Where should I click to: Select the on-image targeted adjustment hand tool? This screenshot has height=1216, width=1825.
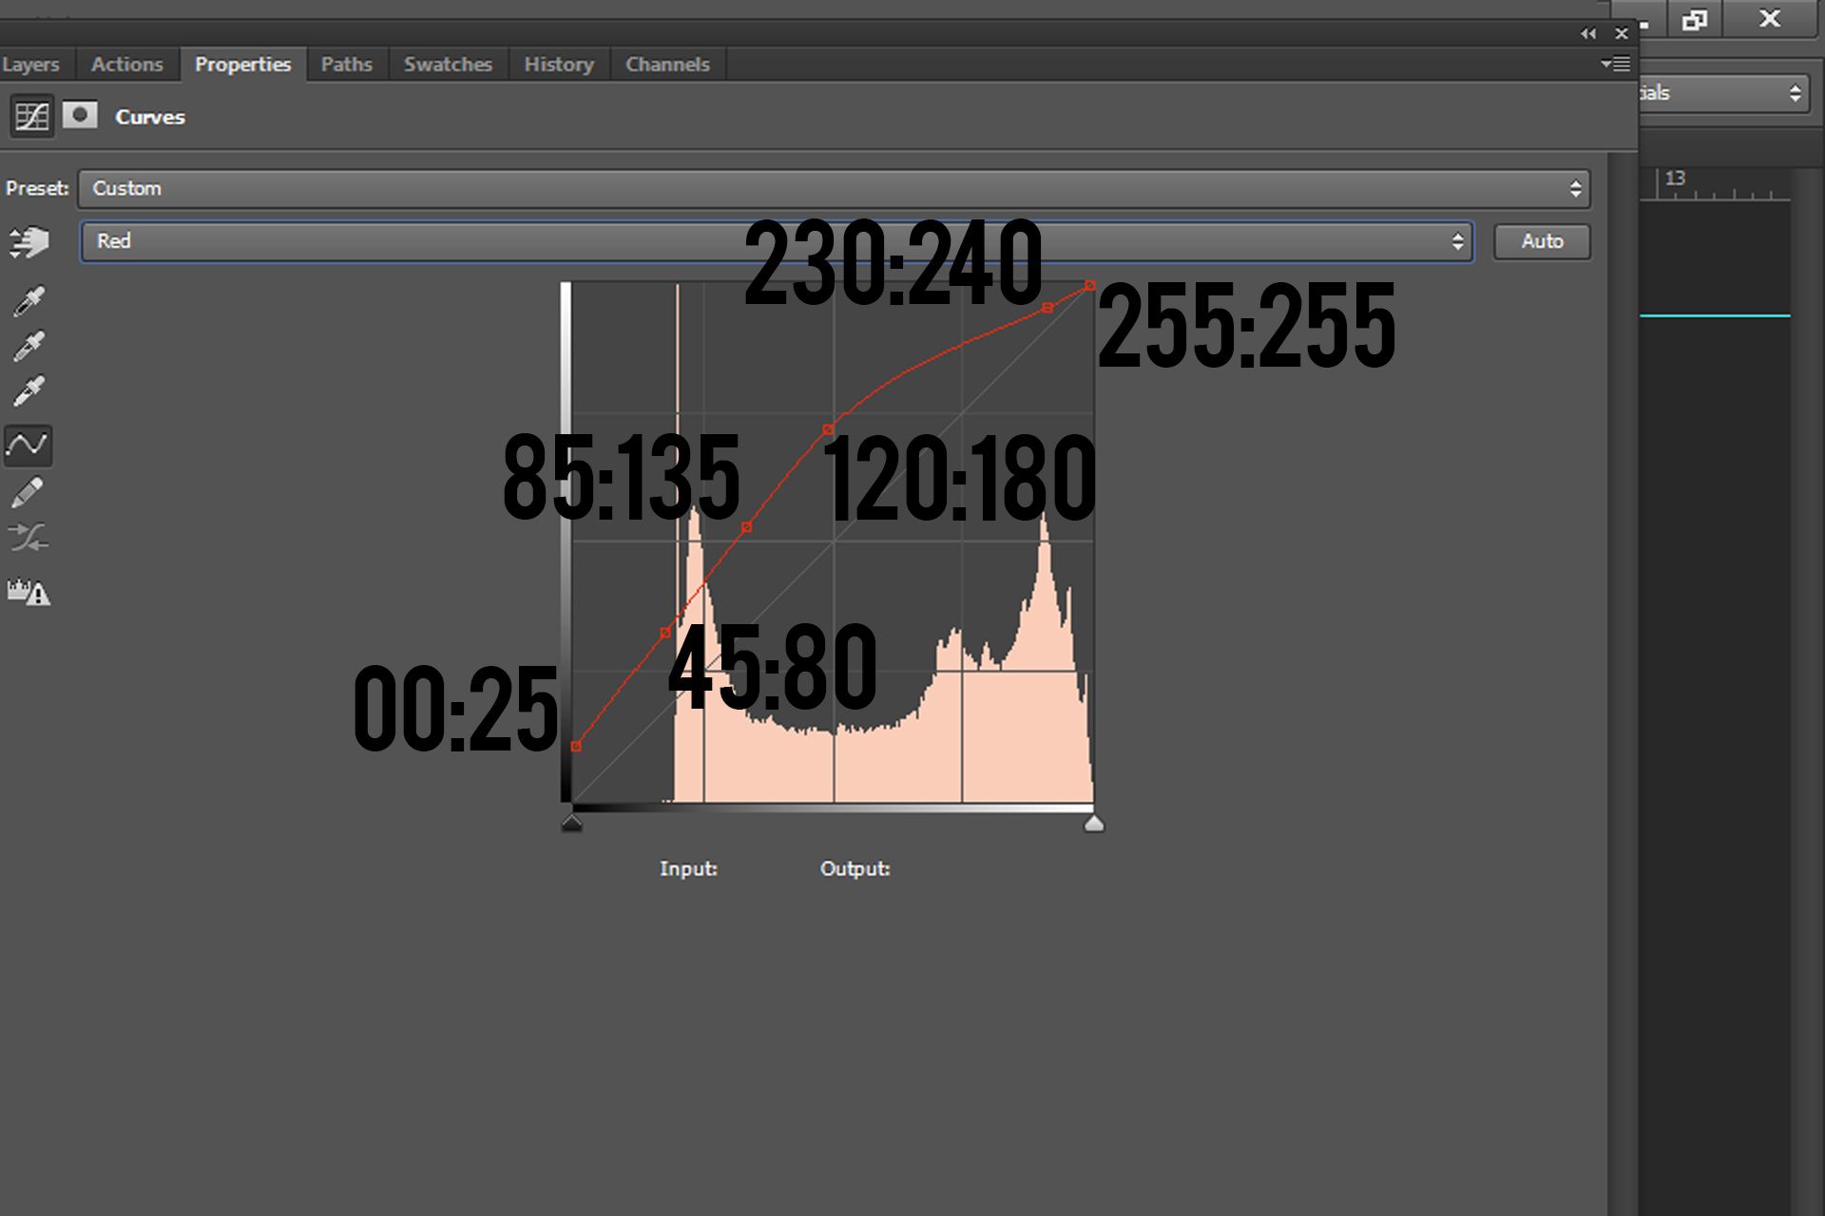pyautogui.click(x=29, y=242)
